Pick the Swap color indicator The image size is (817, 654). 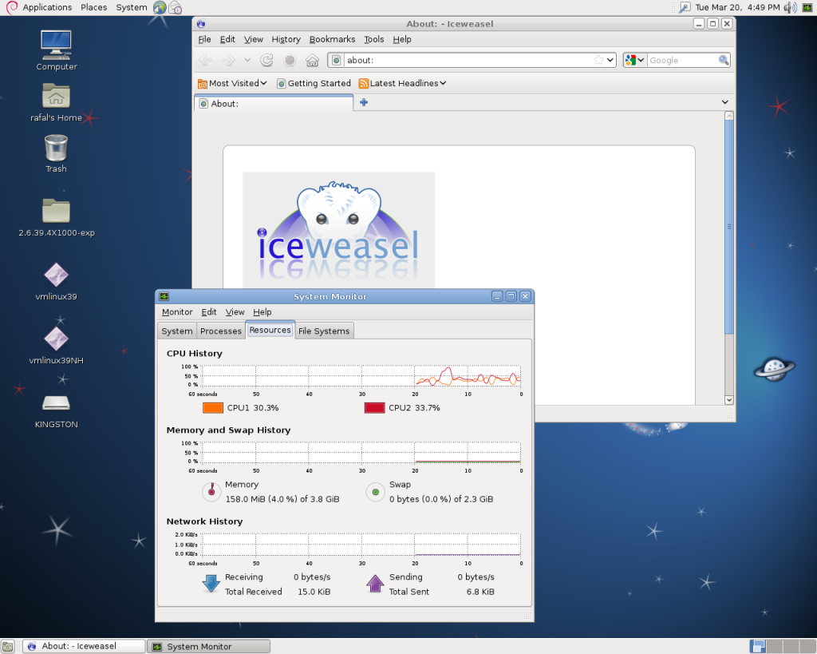375,492
